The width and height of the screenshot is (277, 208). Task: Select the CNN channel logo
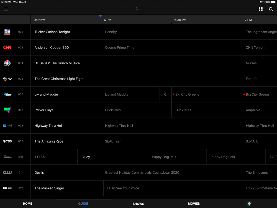point(7,47)
